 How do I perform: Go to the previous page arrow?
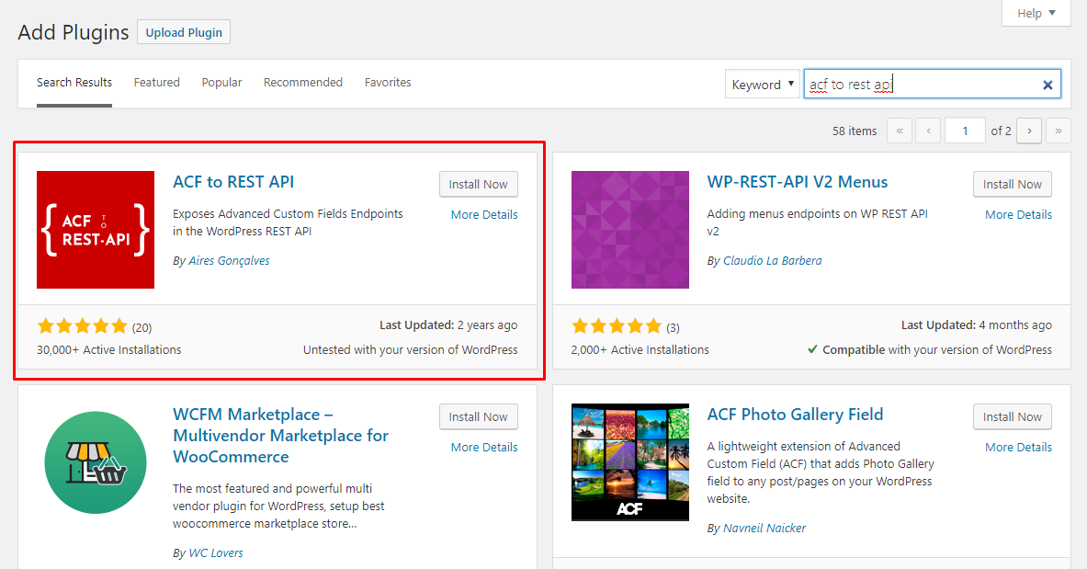[x=927, y=131]
